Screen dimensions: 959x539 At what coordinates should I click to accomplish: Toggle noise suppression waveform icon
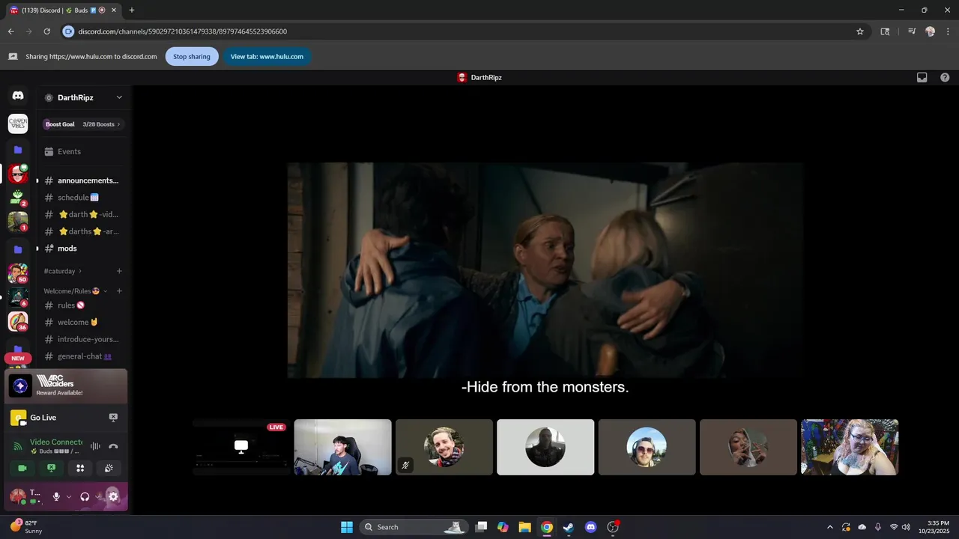click(x=95, y=446)
